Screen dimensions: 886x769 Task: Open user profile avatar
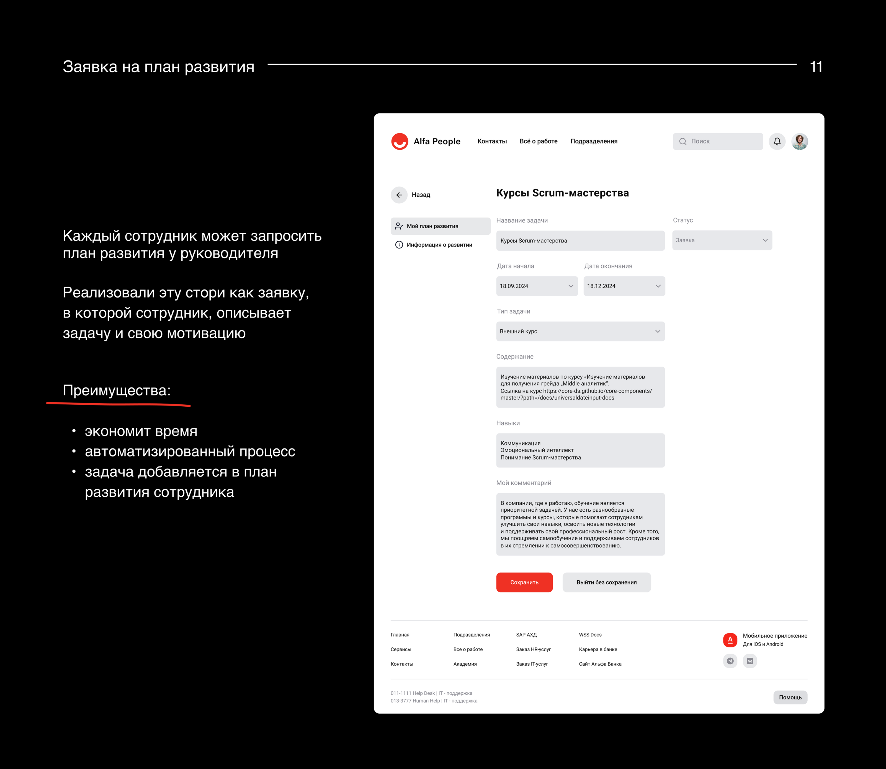(x=799, y=141)
